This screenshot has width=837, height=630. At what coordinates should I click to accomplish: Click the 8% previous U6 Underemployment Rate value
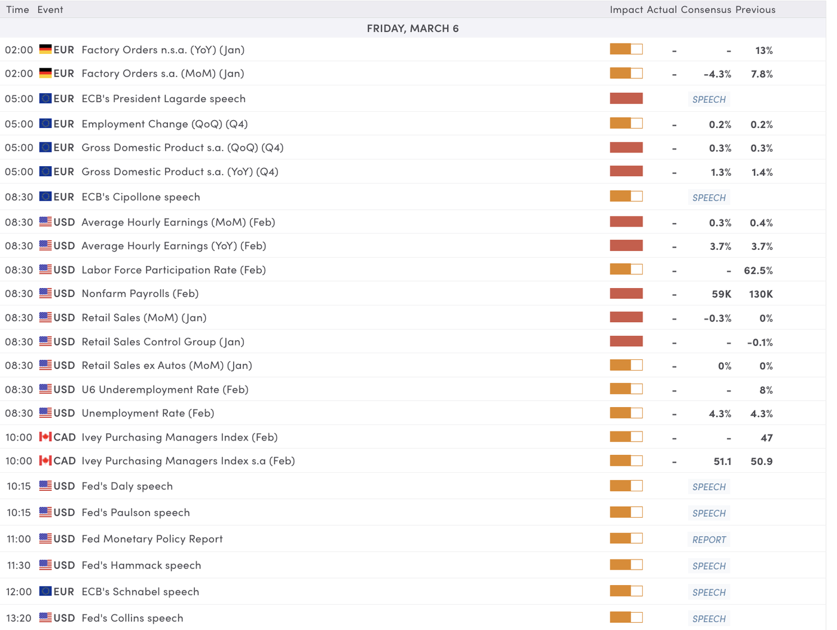(x=766, y=390)
